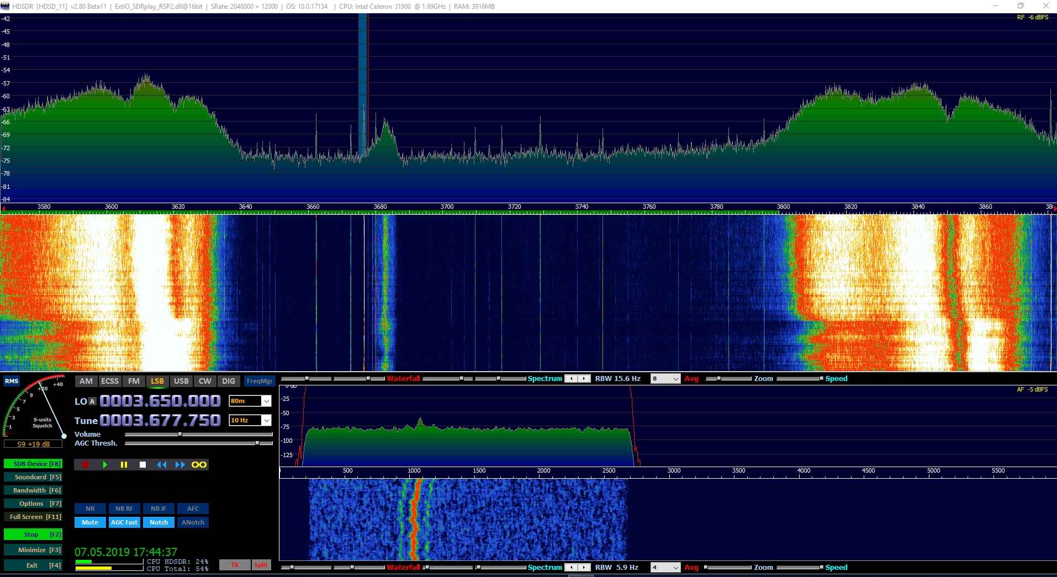
Task: Toggle AGC Fast setting
Action: click(124, 522)
